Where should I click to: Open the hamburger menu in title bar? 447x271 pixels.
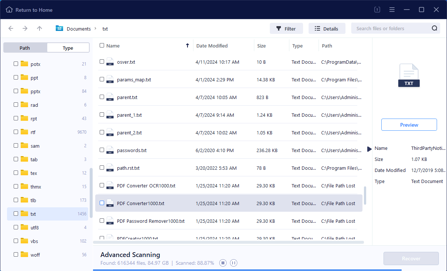pyautogui.click(x=392, y=10)
